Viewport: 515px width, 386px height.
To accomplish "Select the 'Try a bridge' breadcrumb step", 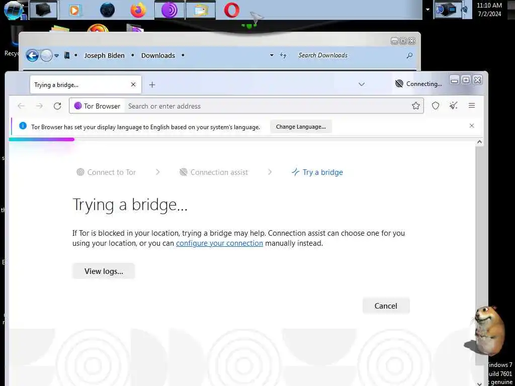I will pyautogui.click(x=317, y=172).
